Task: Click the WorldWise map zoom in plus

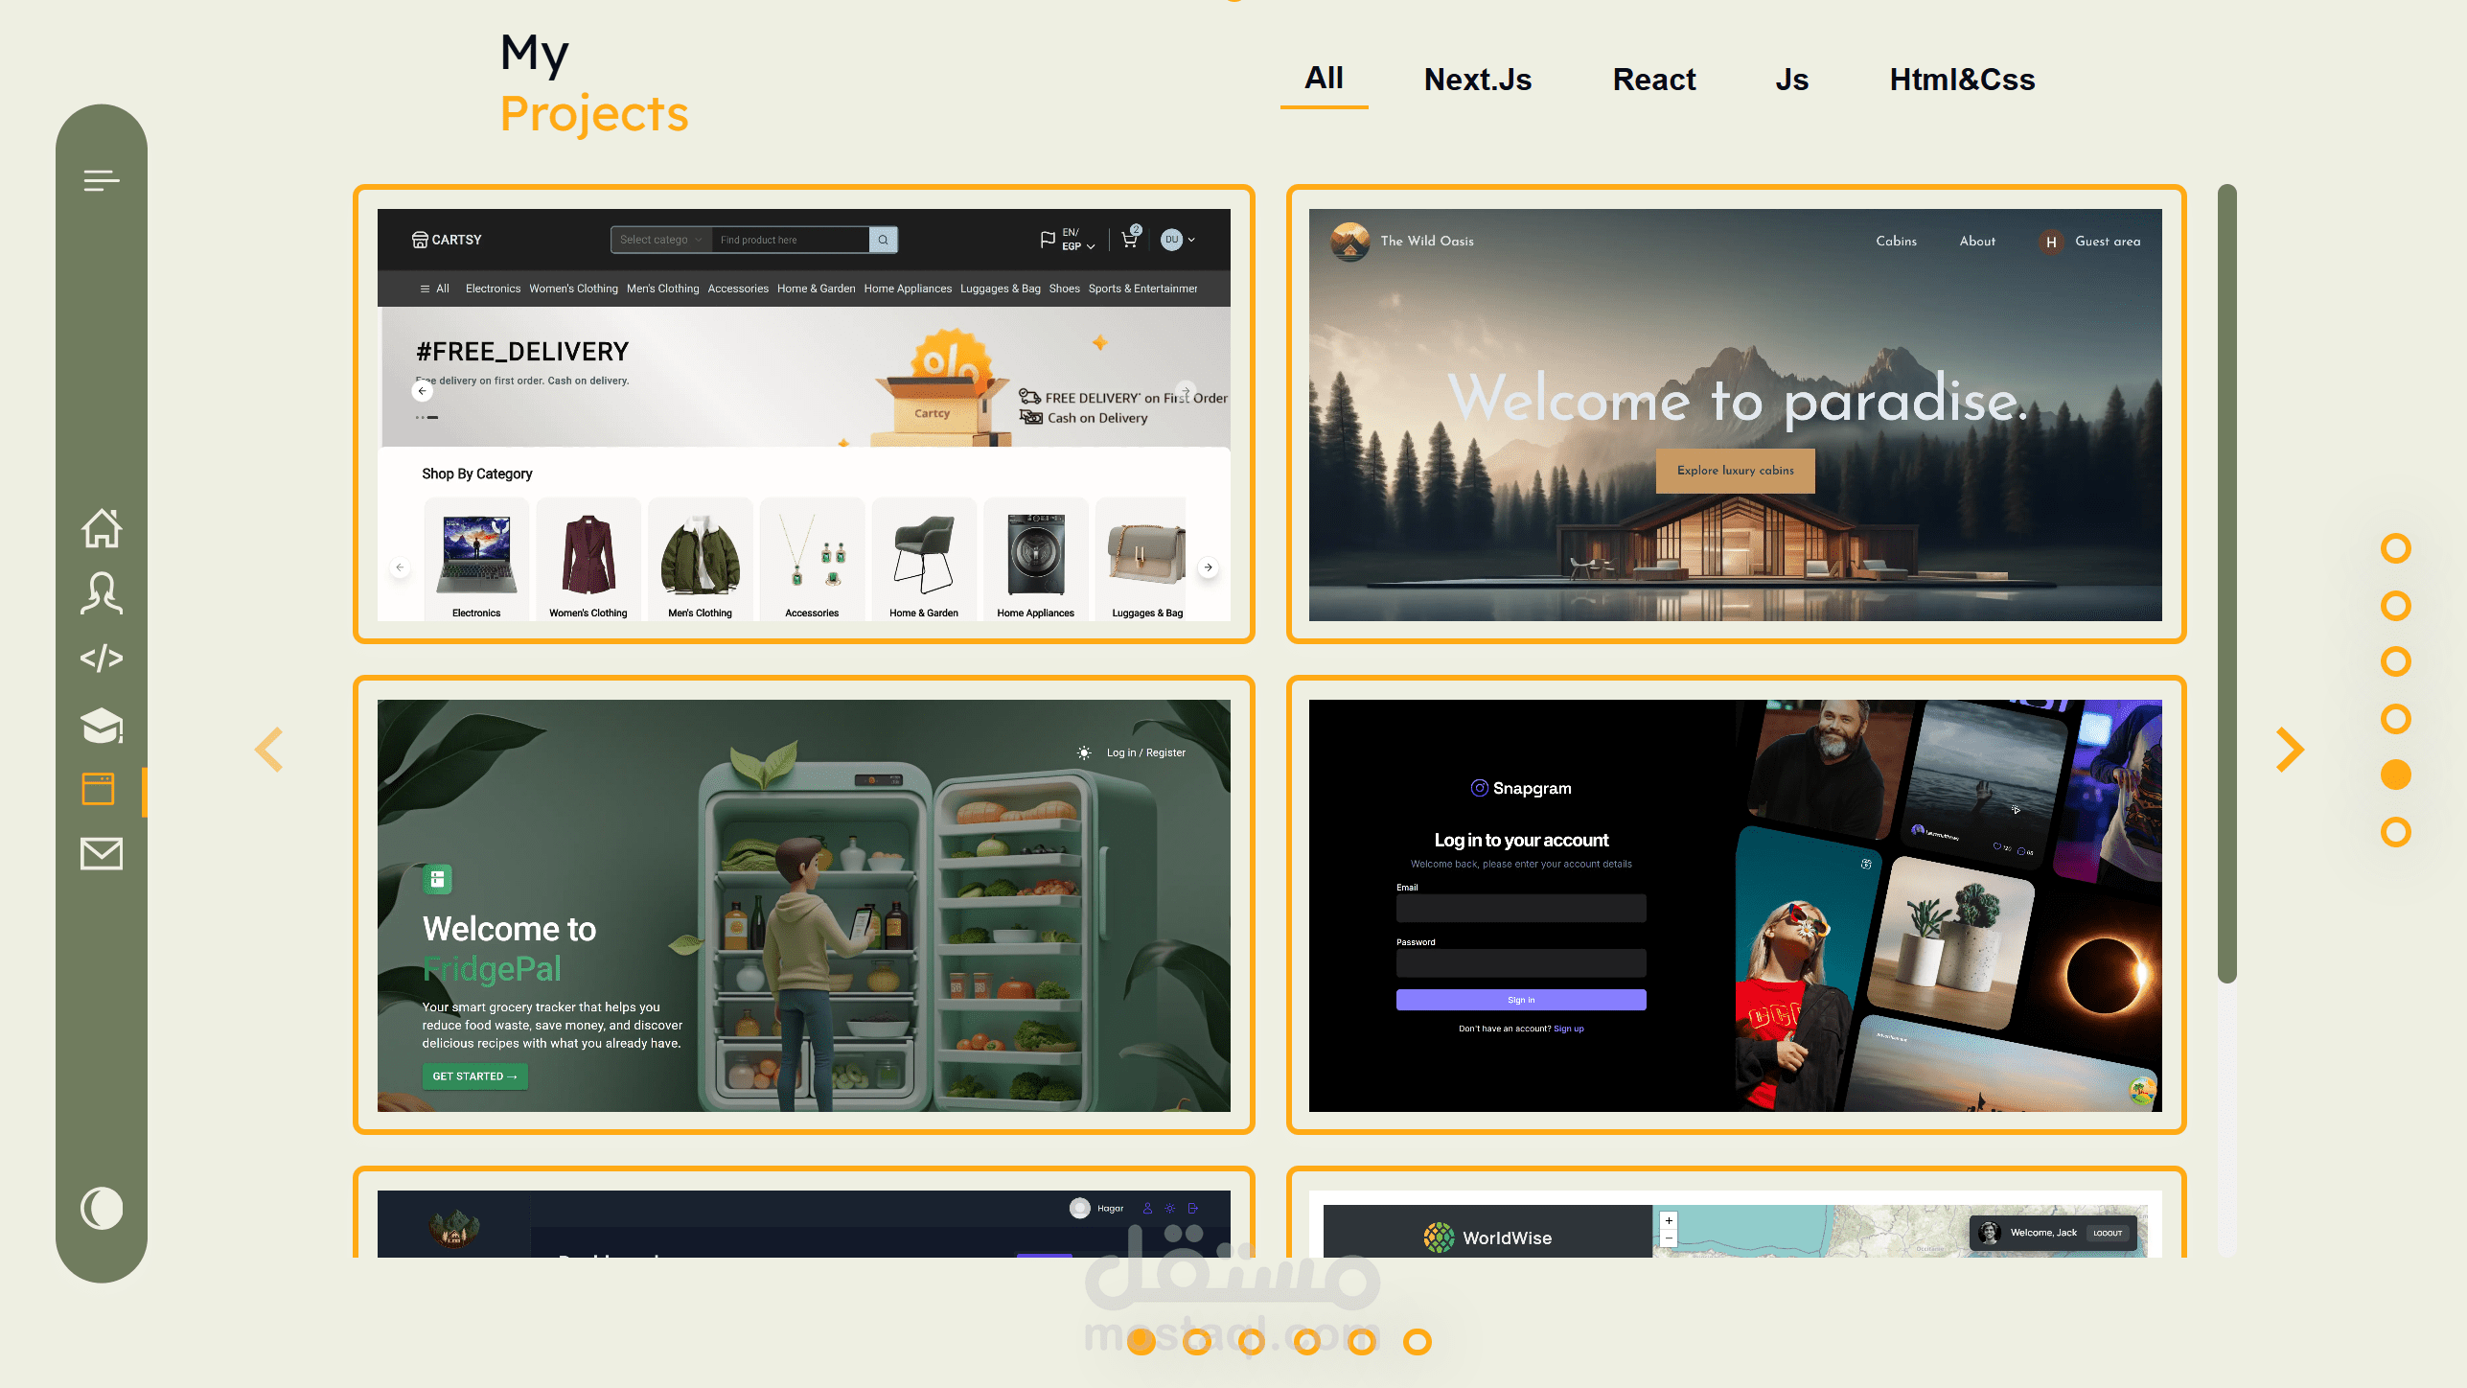Action: 1669,1220
